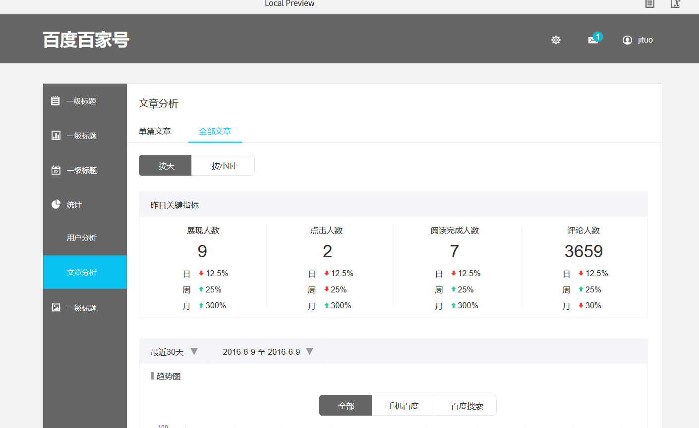This screenshot has width=699, height=428.
Task: Click the 展现人数 value 9
Action: click(202, 251)
